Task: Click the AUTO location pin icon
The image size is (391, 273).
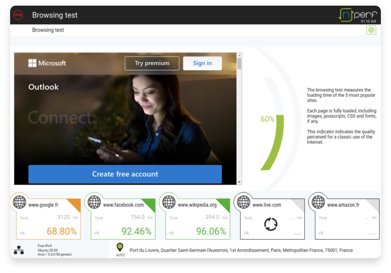Action: (x=120, y=247)
